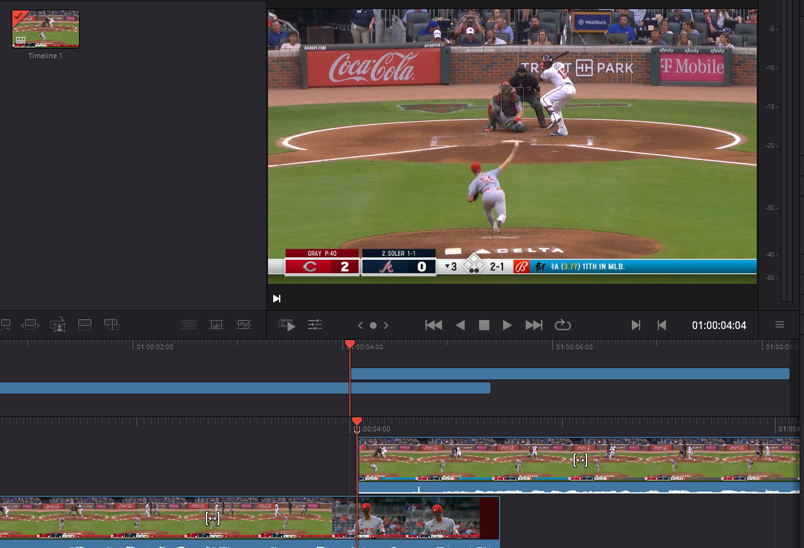Play the timeline forward
Viewport: 804px width, 548px height.
[x=508, y=325]
